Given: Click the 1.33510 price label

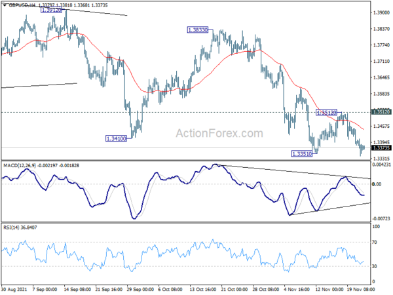Looking at the screenshot, I should pos(302,154).
